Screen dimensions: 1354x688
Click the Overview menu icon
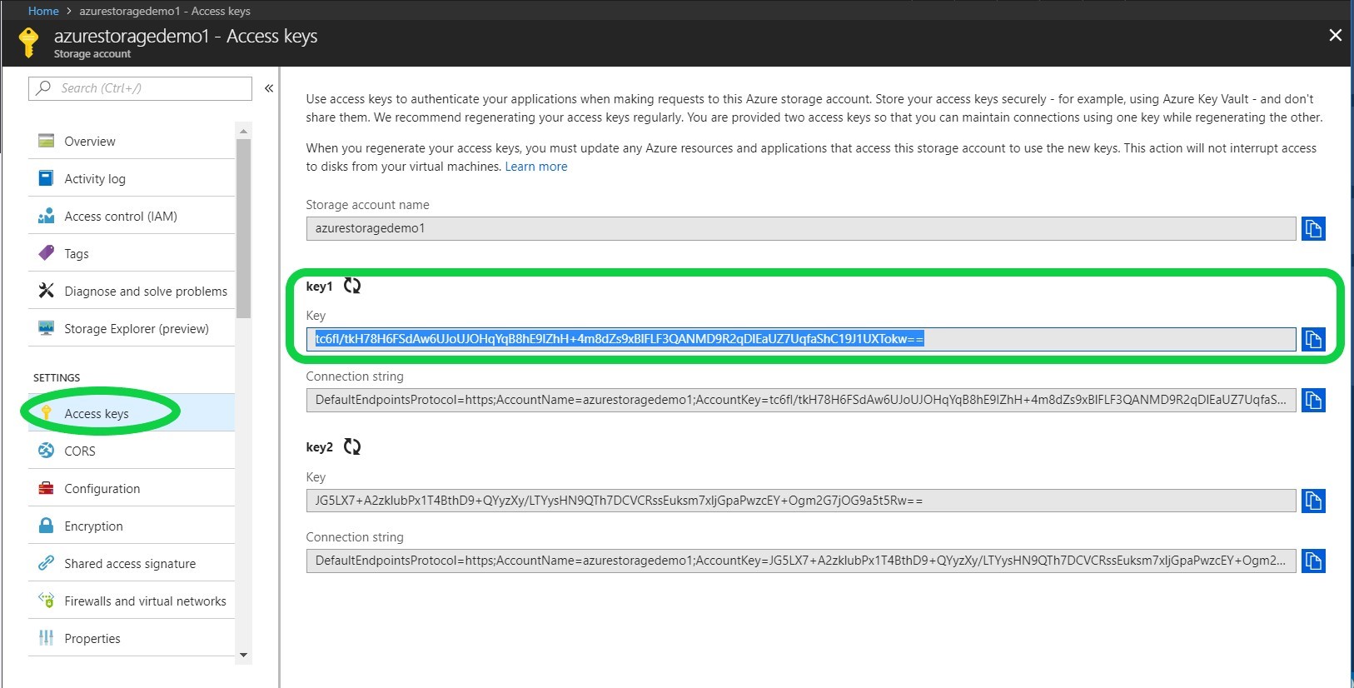point(47,141)
